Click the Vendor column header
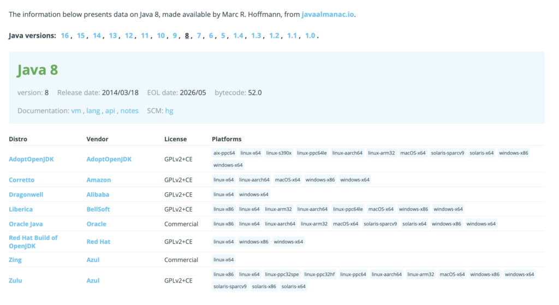The height and width of the screenshot is (305, 559). pyautogui.click(x=97, y=139)
